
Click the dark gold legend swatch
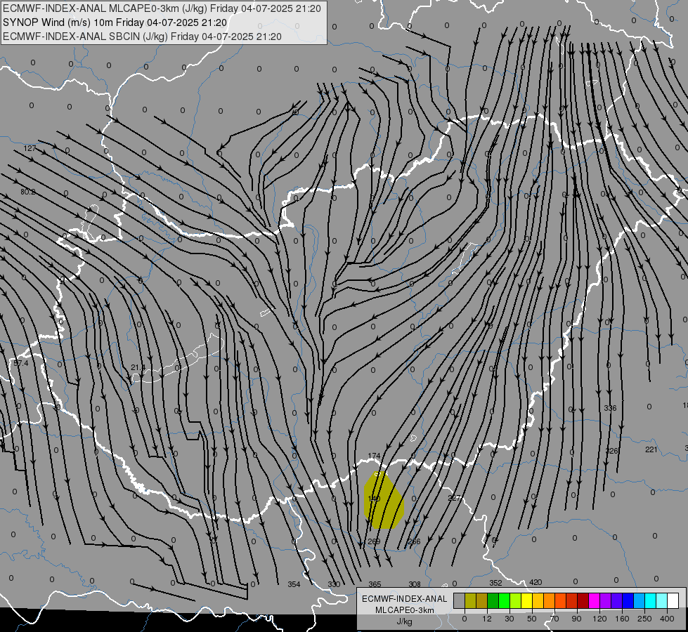(482, 601)
